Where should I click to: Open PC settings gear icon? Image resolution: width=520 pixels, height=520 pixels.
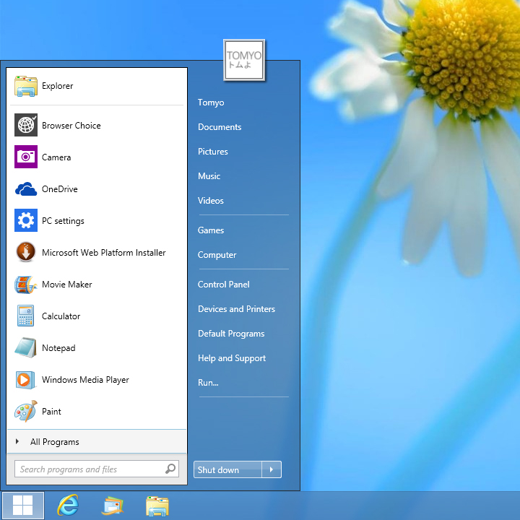(26, 221)
